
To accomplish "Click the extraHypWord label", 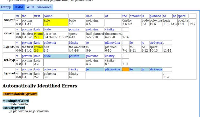I will pyautogui.click(x=14, y=108).
